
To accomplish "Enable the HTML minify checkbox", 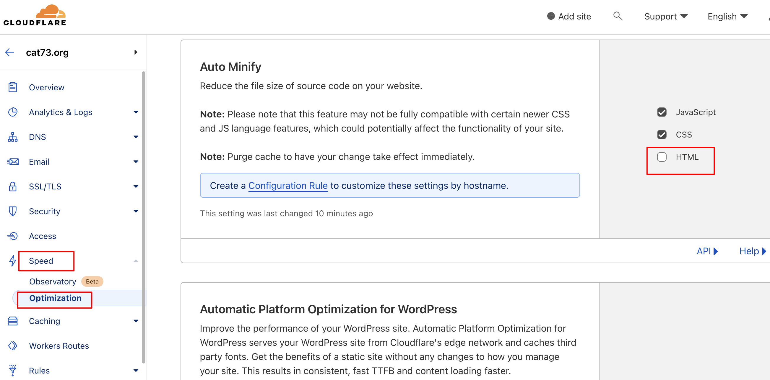I will click(662, 157).
